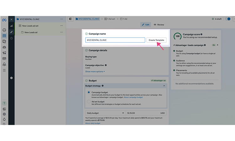Go to 1 Ad breadcrumb
235x141 pixels.
(x=124, y=19)
